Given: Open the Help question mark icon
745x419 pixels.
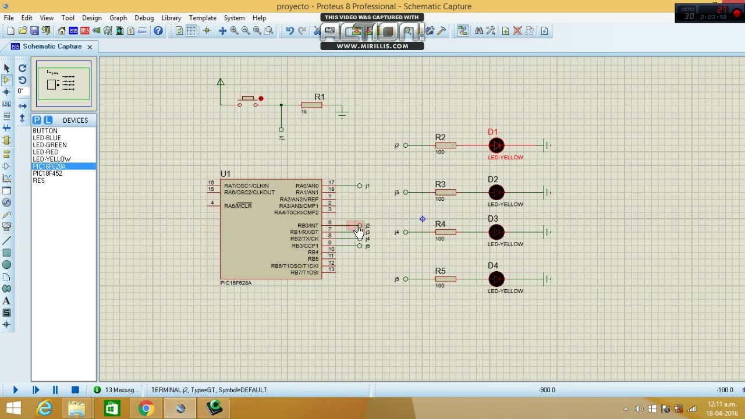Looking at the screenshot, I should 158,31.
